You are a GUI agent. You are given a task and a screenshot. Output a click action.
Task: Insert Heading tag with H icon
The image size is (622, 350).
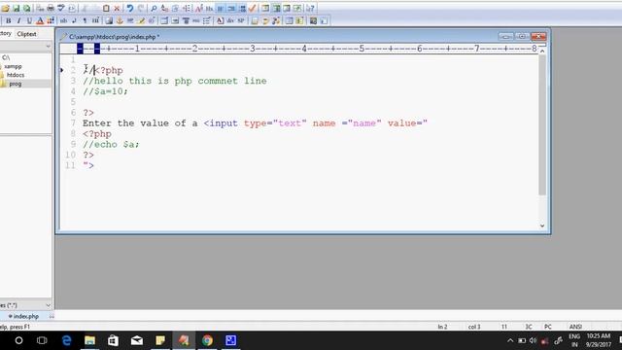pos(95,20)
